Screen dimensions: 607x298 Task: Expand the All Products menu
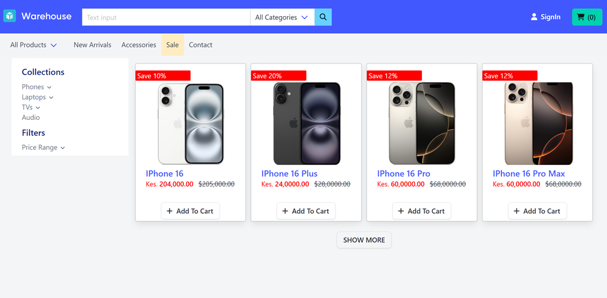point(33,45)
